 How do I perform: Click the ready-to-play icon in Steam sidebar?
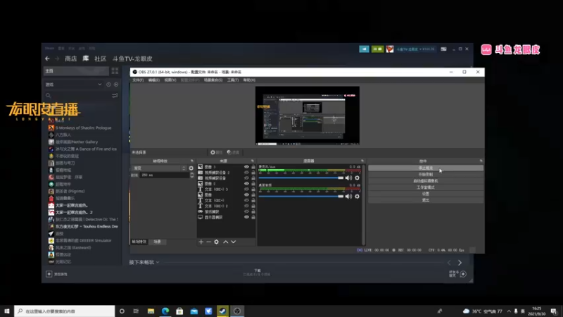coord(116,85)
